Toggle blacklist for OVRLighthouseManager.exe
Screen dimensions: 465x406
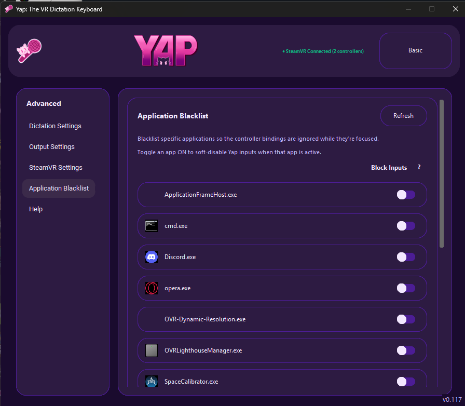pos(406,350)
